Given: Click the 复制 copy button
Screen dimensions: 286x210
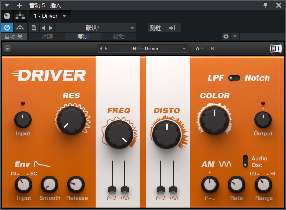Looking at the screenshot, I should point(83,37).
